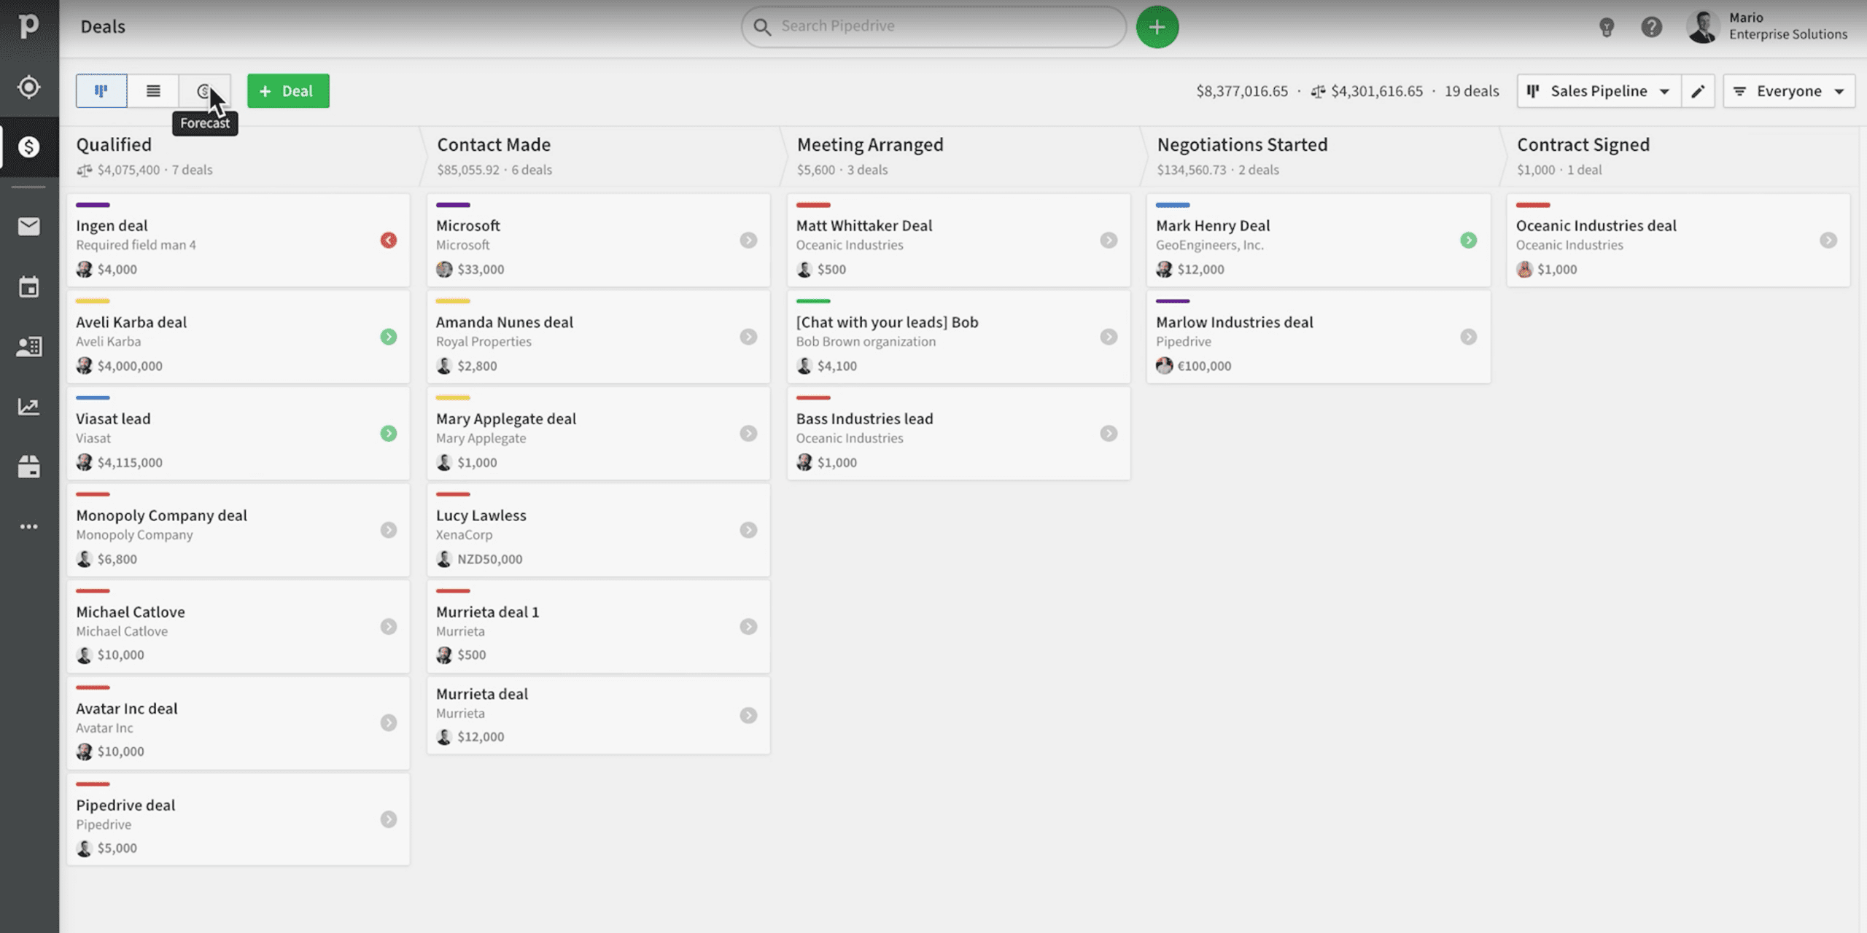The image size is (1867, 933).
Task: Expand the Sales Pipeline dropdown
Action: click(x=1599, y=91)
